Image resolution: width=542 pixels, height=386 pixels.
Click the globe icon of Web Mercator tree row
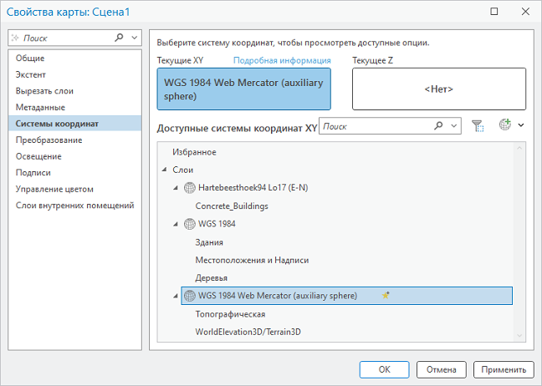[189, 296]
